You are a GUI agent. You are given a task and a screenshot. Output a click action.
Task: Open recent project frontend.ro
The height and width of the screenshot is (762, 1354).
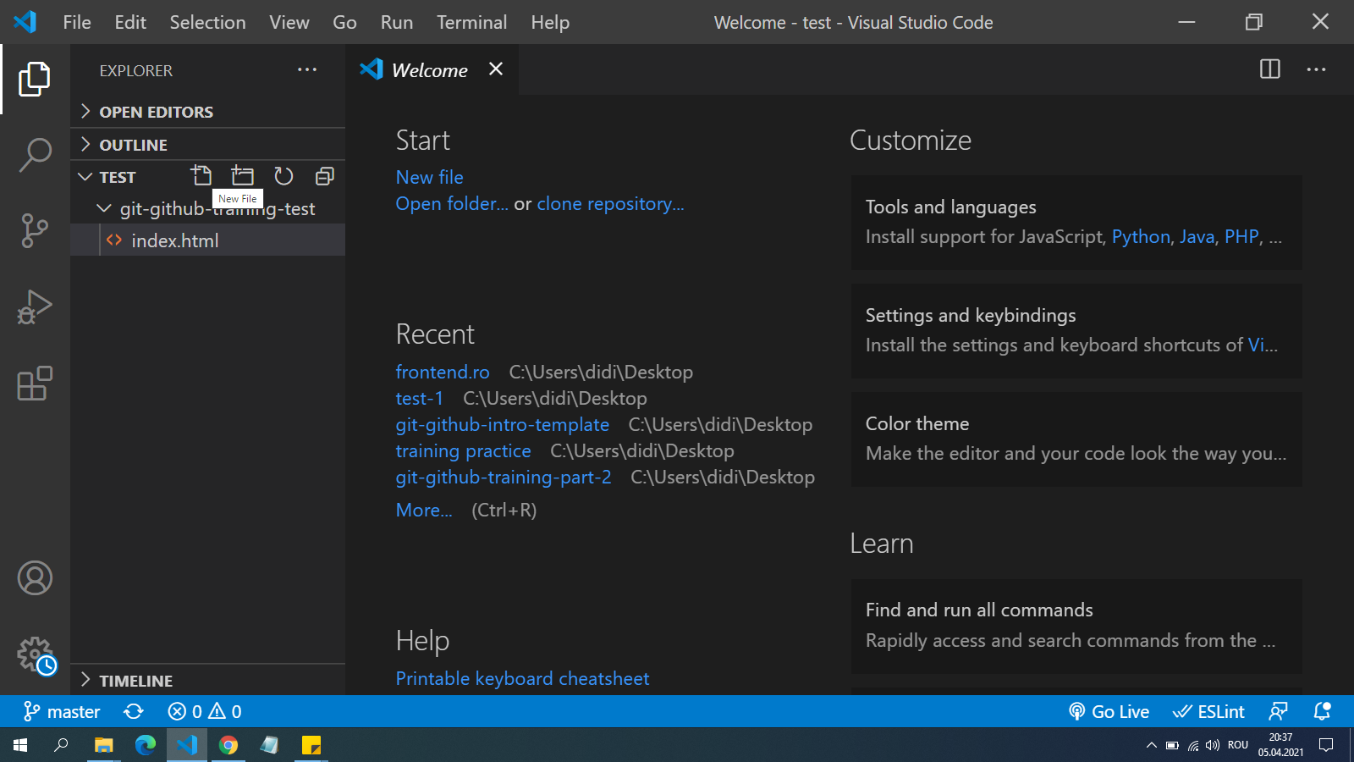tap(442, 372)
